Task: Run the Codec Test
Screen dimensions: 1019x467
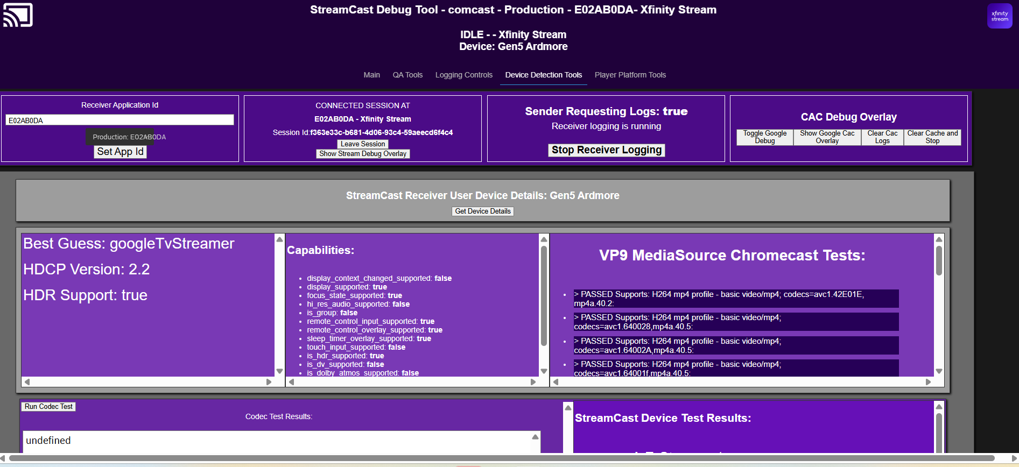Action: pyautogui.click(x=48, y=407)
